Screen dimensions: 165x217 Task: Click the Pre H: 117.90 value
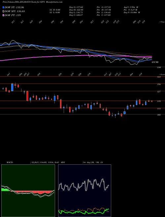tap(104, 10)
